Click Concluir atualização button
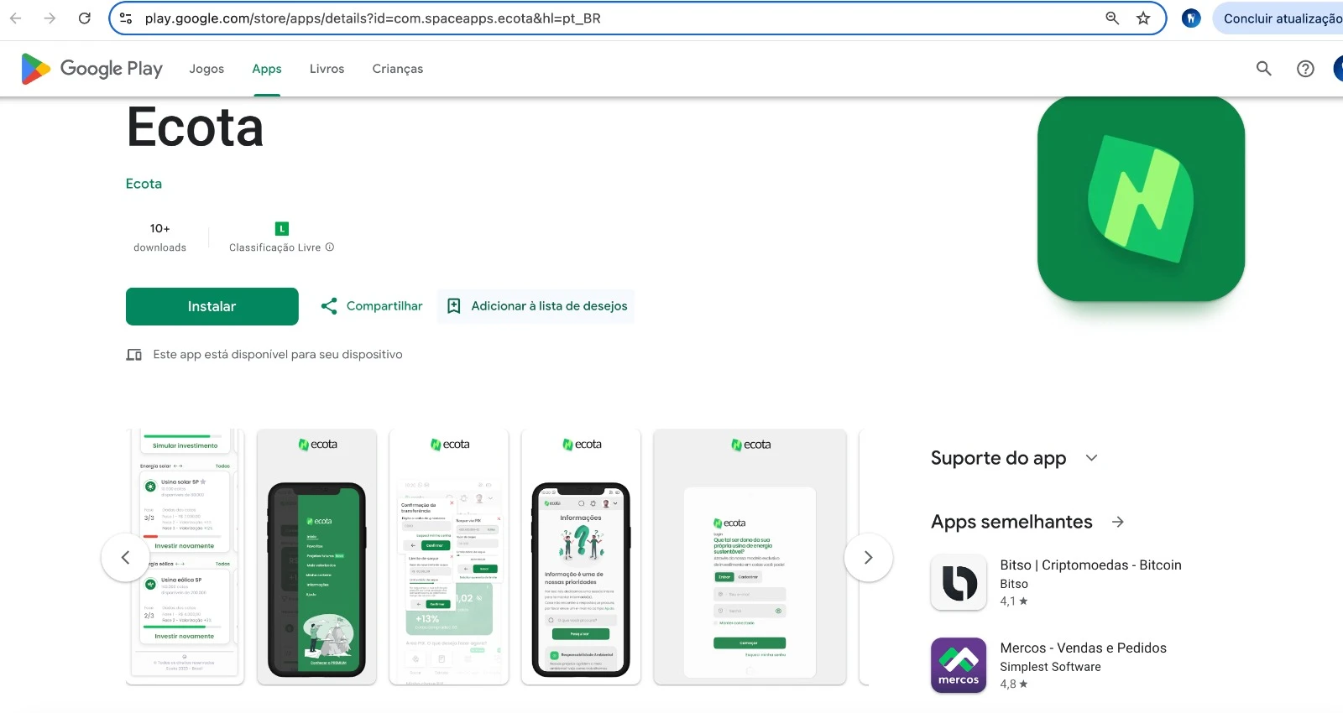This screenshot has height=713, width=1343. (x=1278, y=18)
